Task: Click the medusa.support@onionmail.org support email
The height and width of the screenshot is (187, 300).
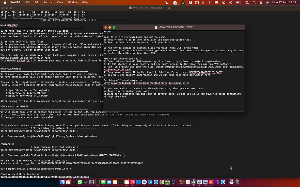Action: tap(49, 169)
